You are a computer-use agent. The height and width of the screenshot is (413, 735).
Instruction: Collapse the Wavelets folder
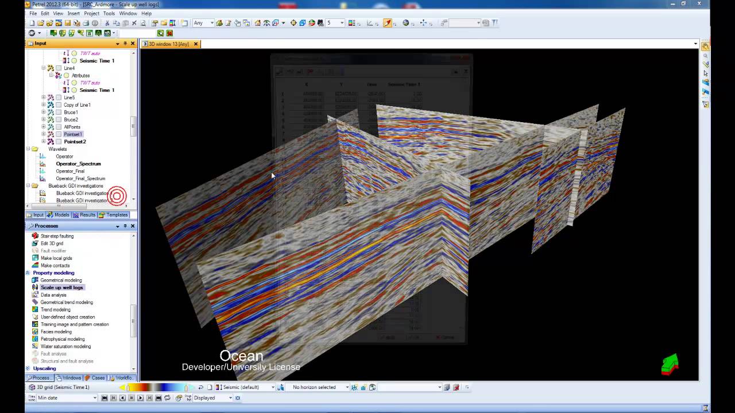tap(28, 149)
